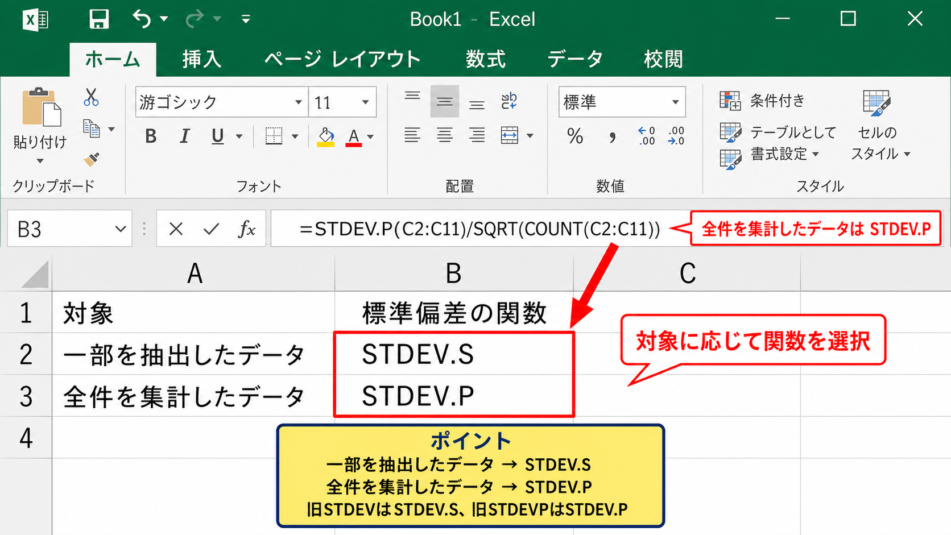The width and height of the screenshot is (951, 535).
Task: Open 条件付き conditional formatting
Action: tap(763, 101)
